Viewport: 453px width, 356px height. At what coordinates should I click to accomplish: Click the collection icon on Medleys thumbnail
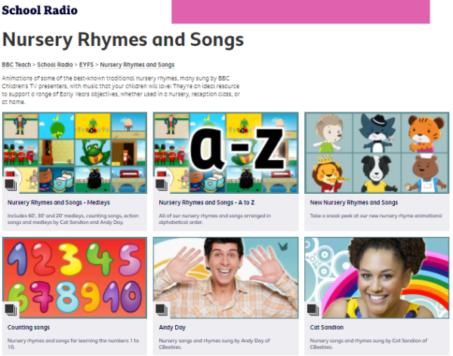(x=11, y=185)
